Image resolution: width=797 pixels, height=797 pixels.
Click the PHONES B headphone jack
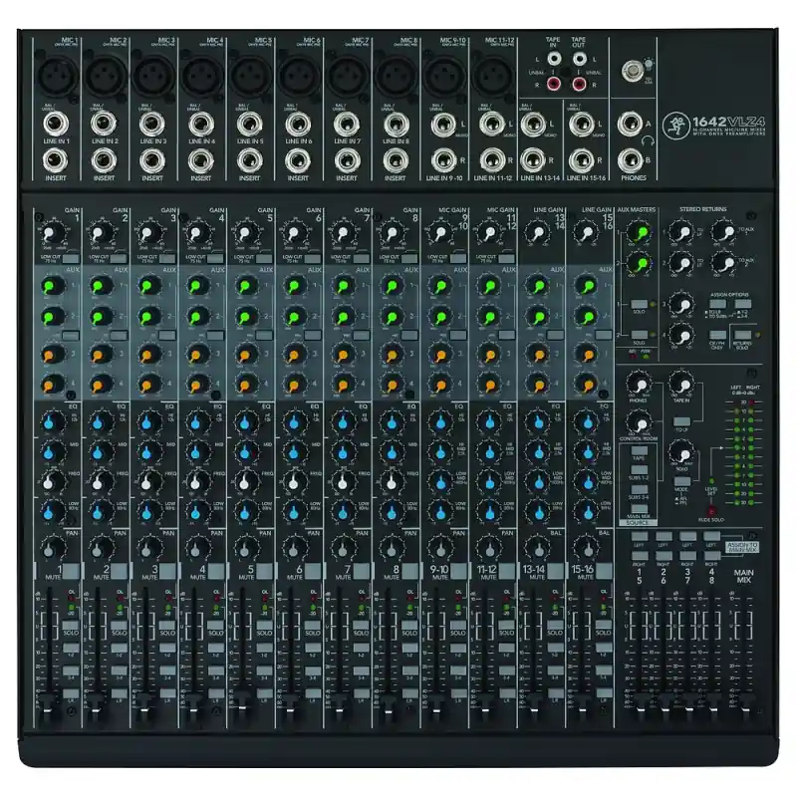click(630, 160)
